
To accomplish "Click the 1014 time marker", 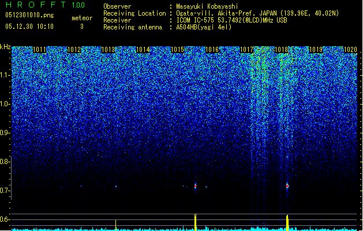I will pyautogui.click(x=143, y=50).
